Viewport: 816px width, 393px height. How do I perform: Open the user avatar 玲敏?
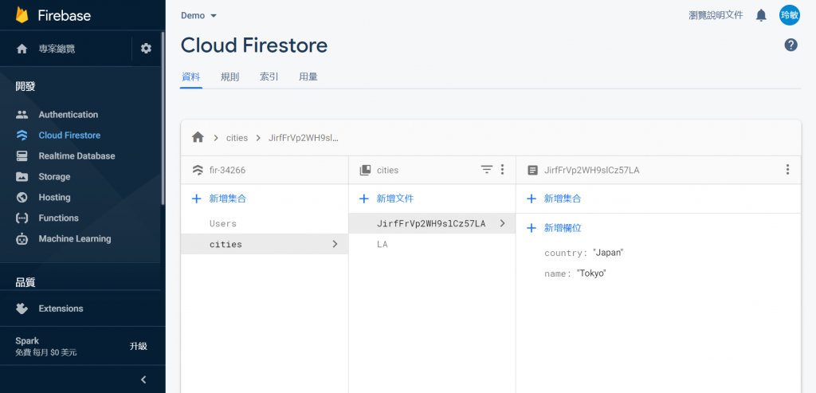pos(790,15)
